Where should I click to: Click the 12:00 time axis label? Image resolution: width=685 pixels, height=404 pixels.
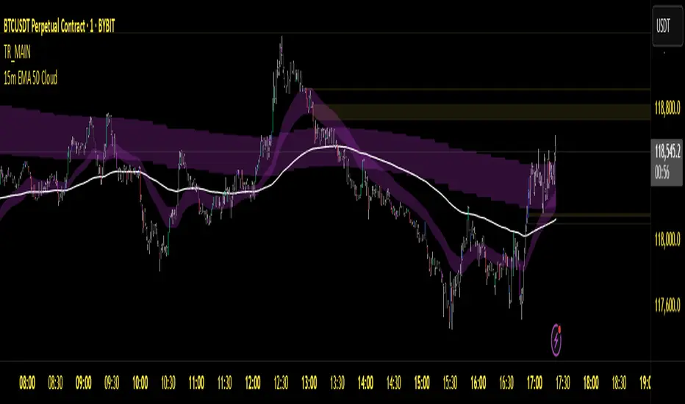[x=253, y=383]
